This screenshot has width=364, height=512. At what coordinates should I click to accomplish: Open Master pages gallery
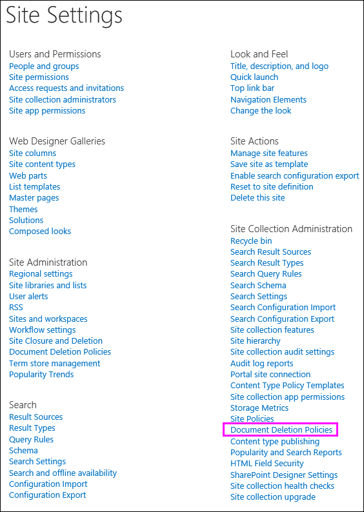(34, 198)
